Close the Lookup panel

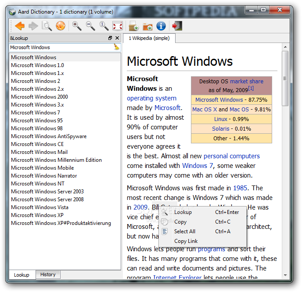(x=117, y=38)
